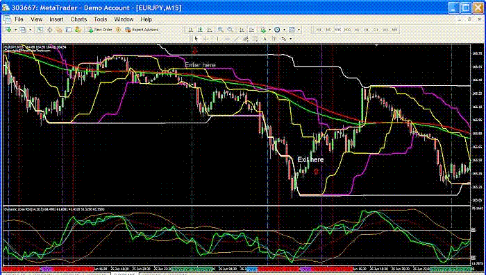Select the D1 timeframe button
Screen dimensions: 486x275
coord(376,30)
